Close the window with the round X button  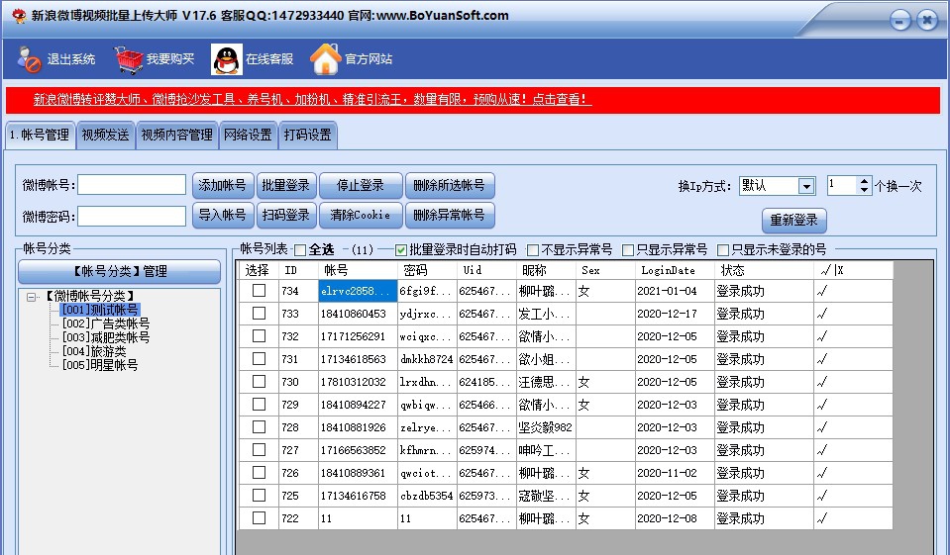(927, 21)
